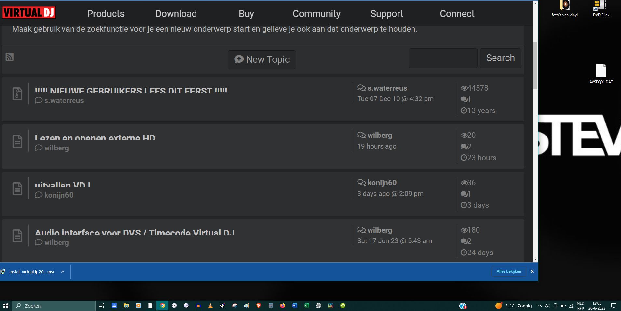621x311 pixels.
Task: Click the VirtualDJ logo
Action: 29,12
